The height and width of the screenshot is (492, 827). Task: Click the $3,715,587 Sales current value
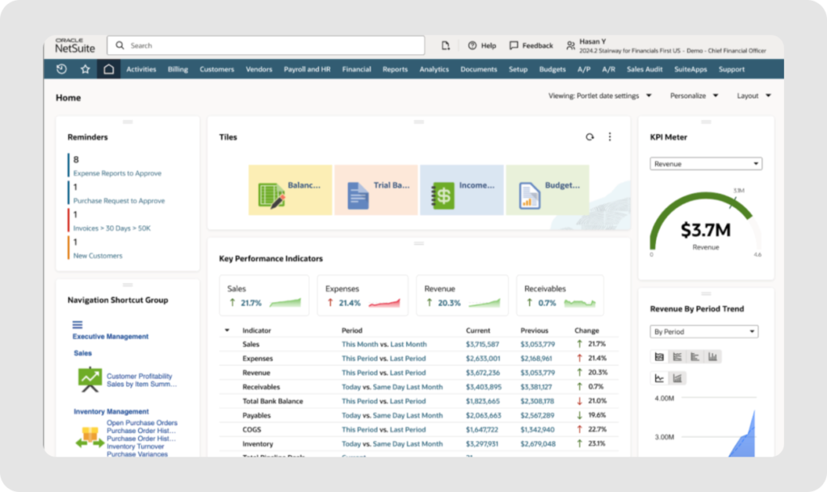pyautogui.click(x=482, y=344)
